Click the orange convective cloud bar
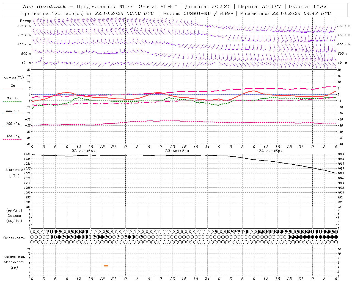Screen dimensions: 352x281 coord(106,266)
